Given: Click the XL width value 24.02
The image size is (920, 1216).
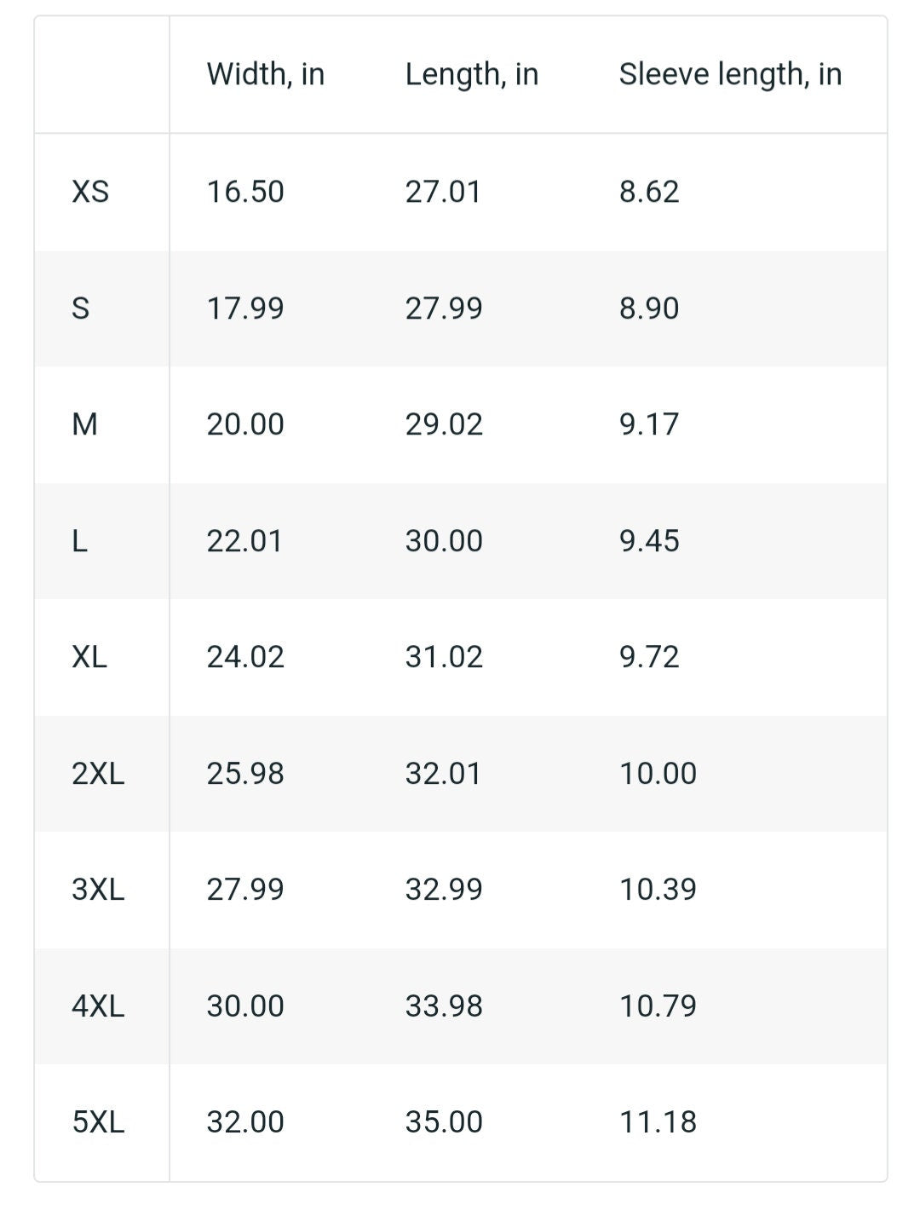Looking at the screenshot, I should click(245, 656).
